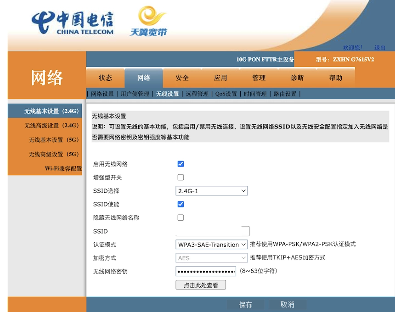Open the 安全 tab

(182, 78)
